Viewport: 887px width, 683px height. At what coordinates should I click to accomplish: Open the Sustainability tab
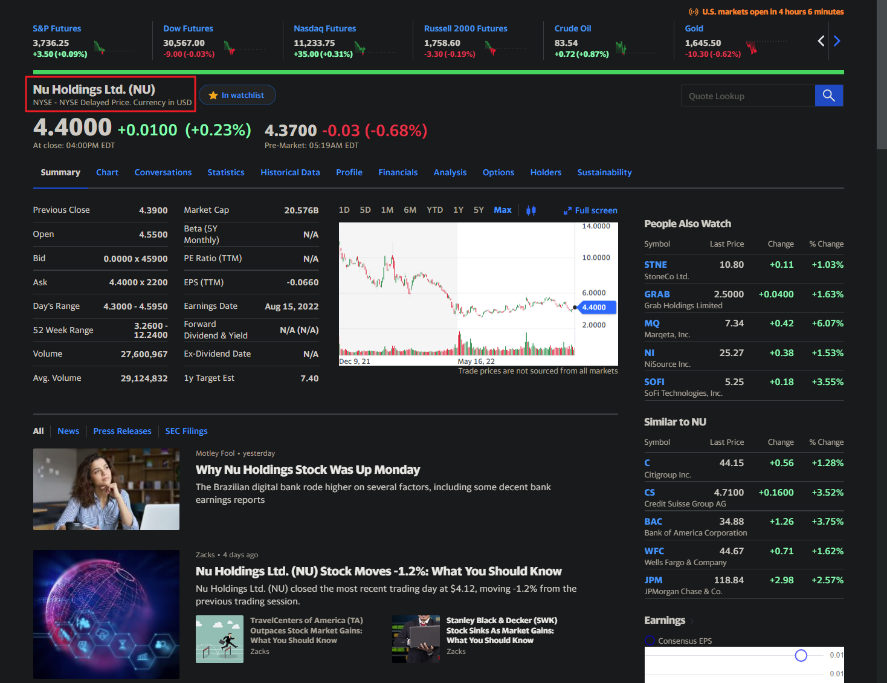tap(604, 172)
